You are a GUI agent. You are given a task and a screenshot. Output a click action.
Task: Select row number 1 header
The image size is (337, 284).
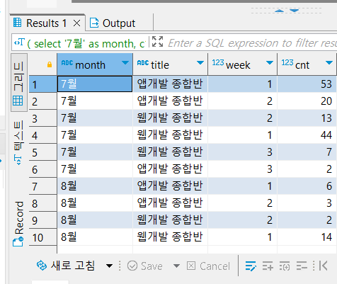pyautogui.click(x=42, y=84)
